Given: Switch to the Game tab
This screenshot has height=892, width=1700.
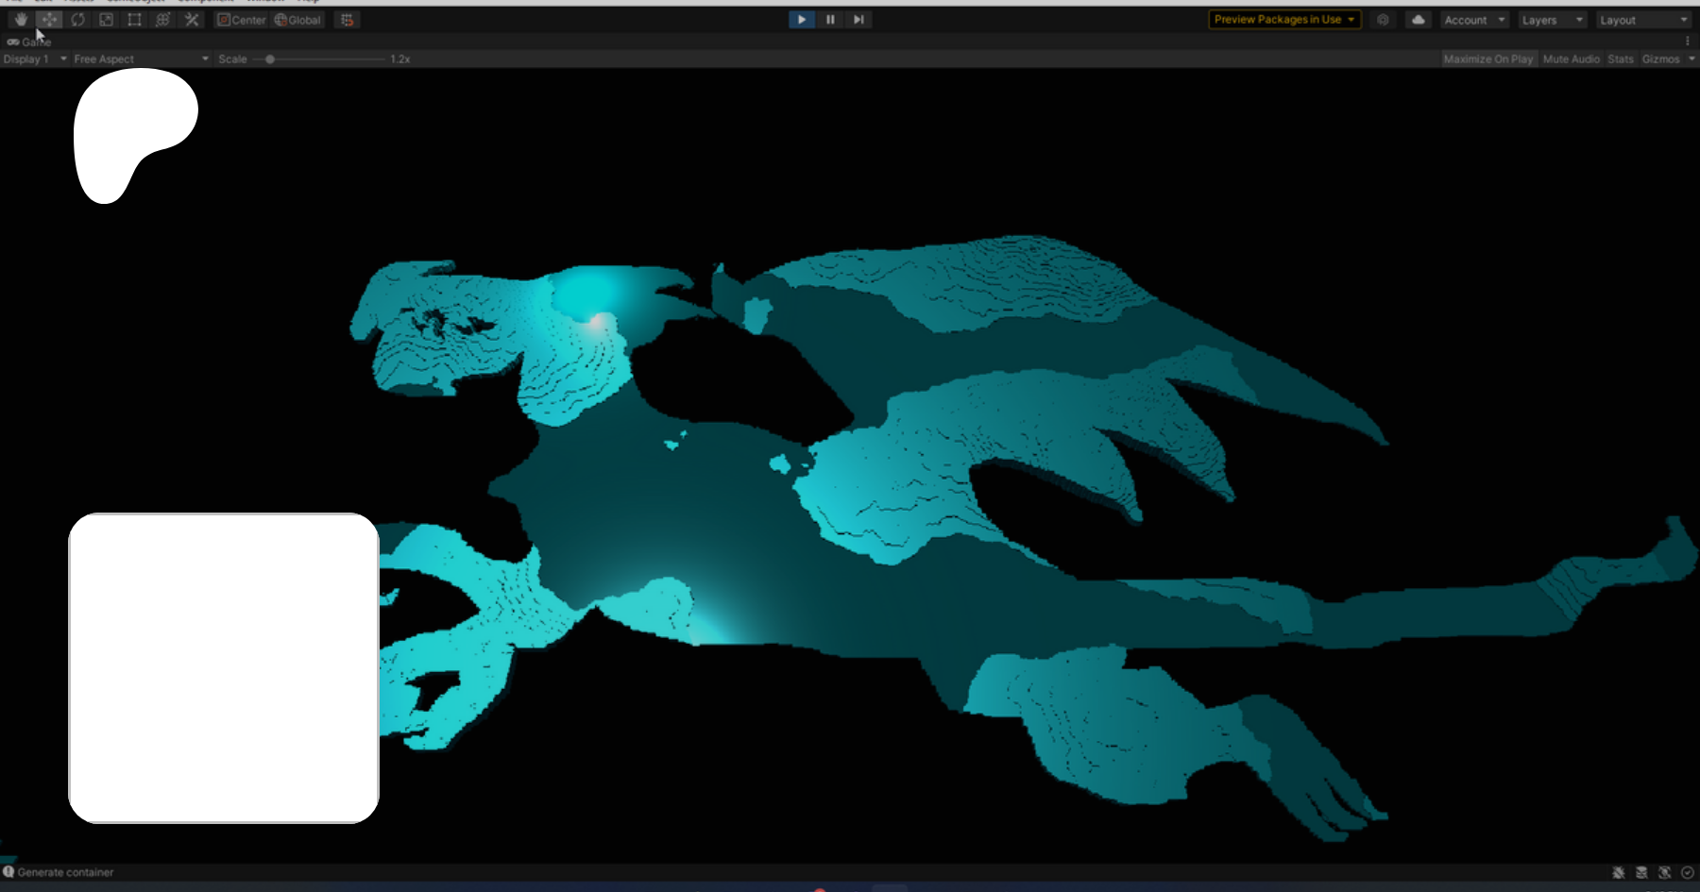Looking at the screenshot, I should pos(29,42).
